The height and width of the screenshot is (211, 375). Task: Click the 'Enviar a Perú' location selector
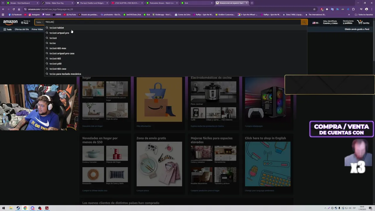click(x=26, y=22)
